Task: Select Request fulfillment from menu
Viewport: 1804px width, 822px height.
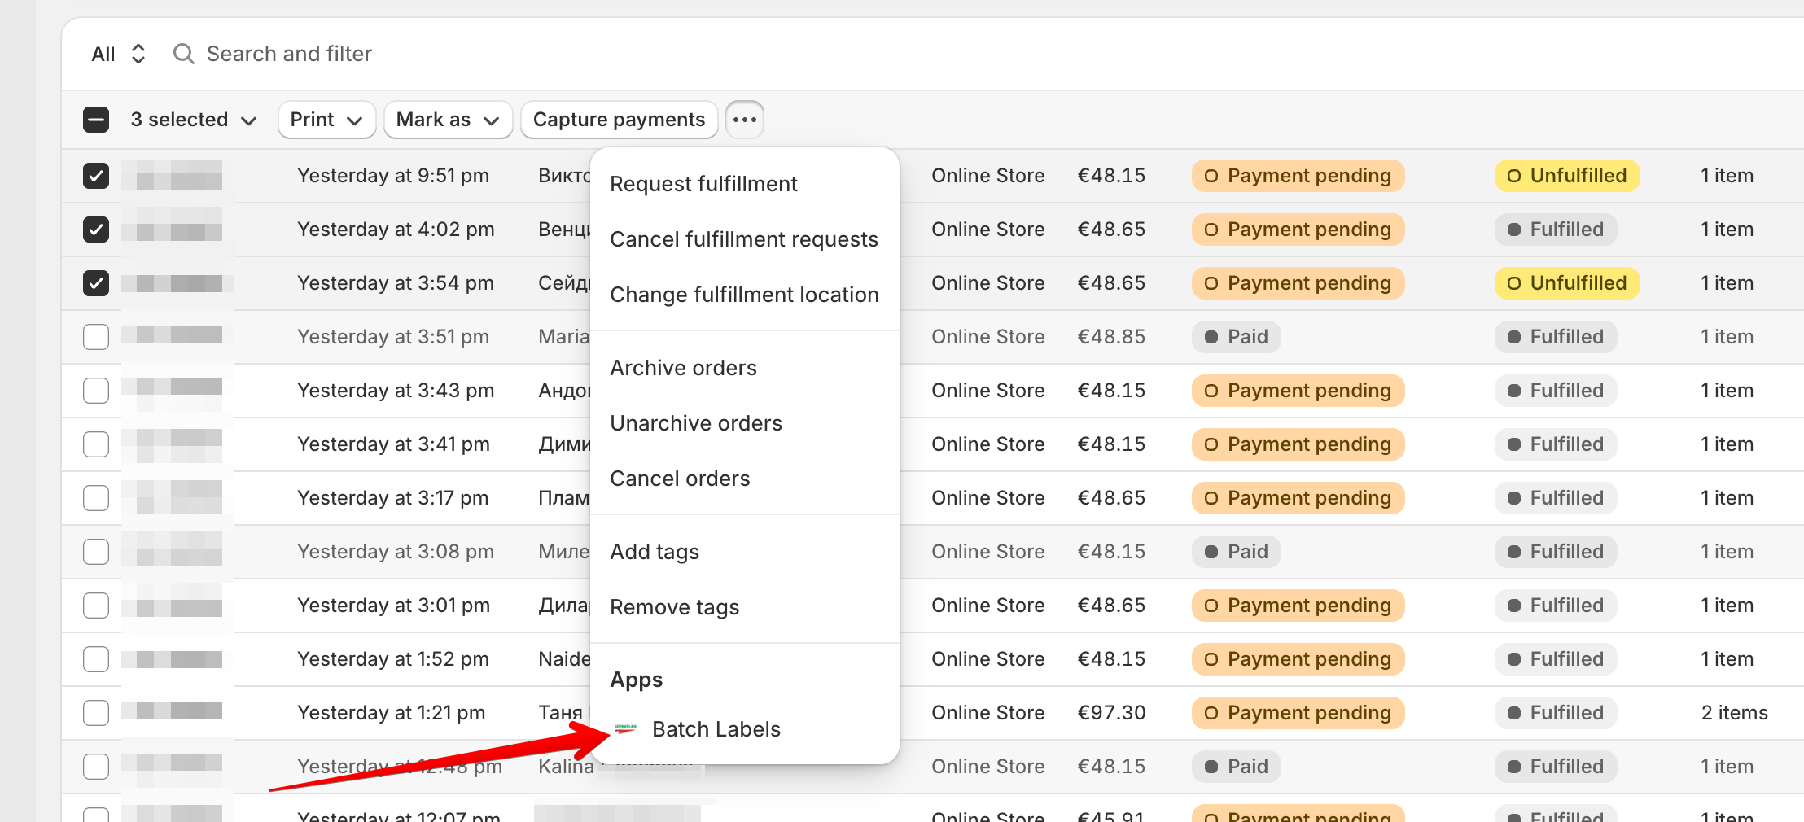Action: point(744,184)
